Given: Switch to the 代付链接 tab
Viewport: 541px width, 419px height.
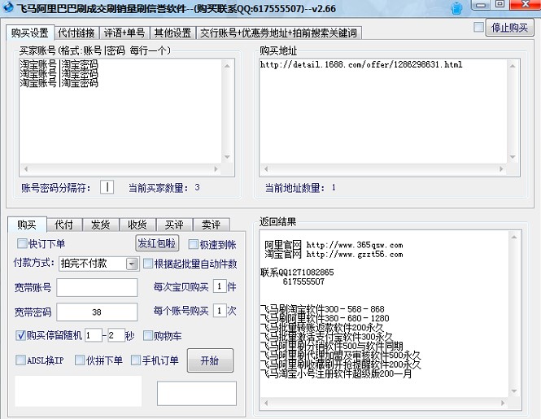Looking at the screenshot, I should click(x=76, y=33).
